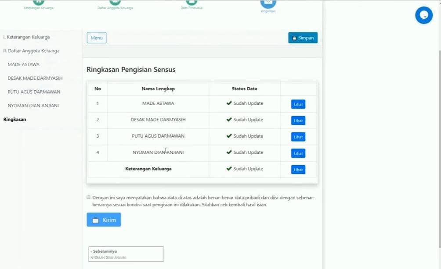The image size is (441, 269).
Task: Expand the MADE ASTAWA sidebar entry
Action: coord(23,64)
